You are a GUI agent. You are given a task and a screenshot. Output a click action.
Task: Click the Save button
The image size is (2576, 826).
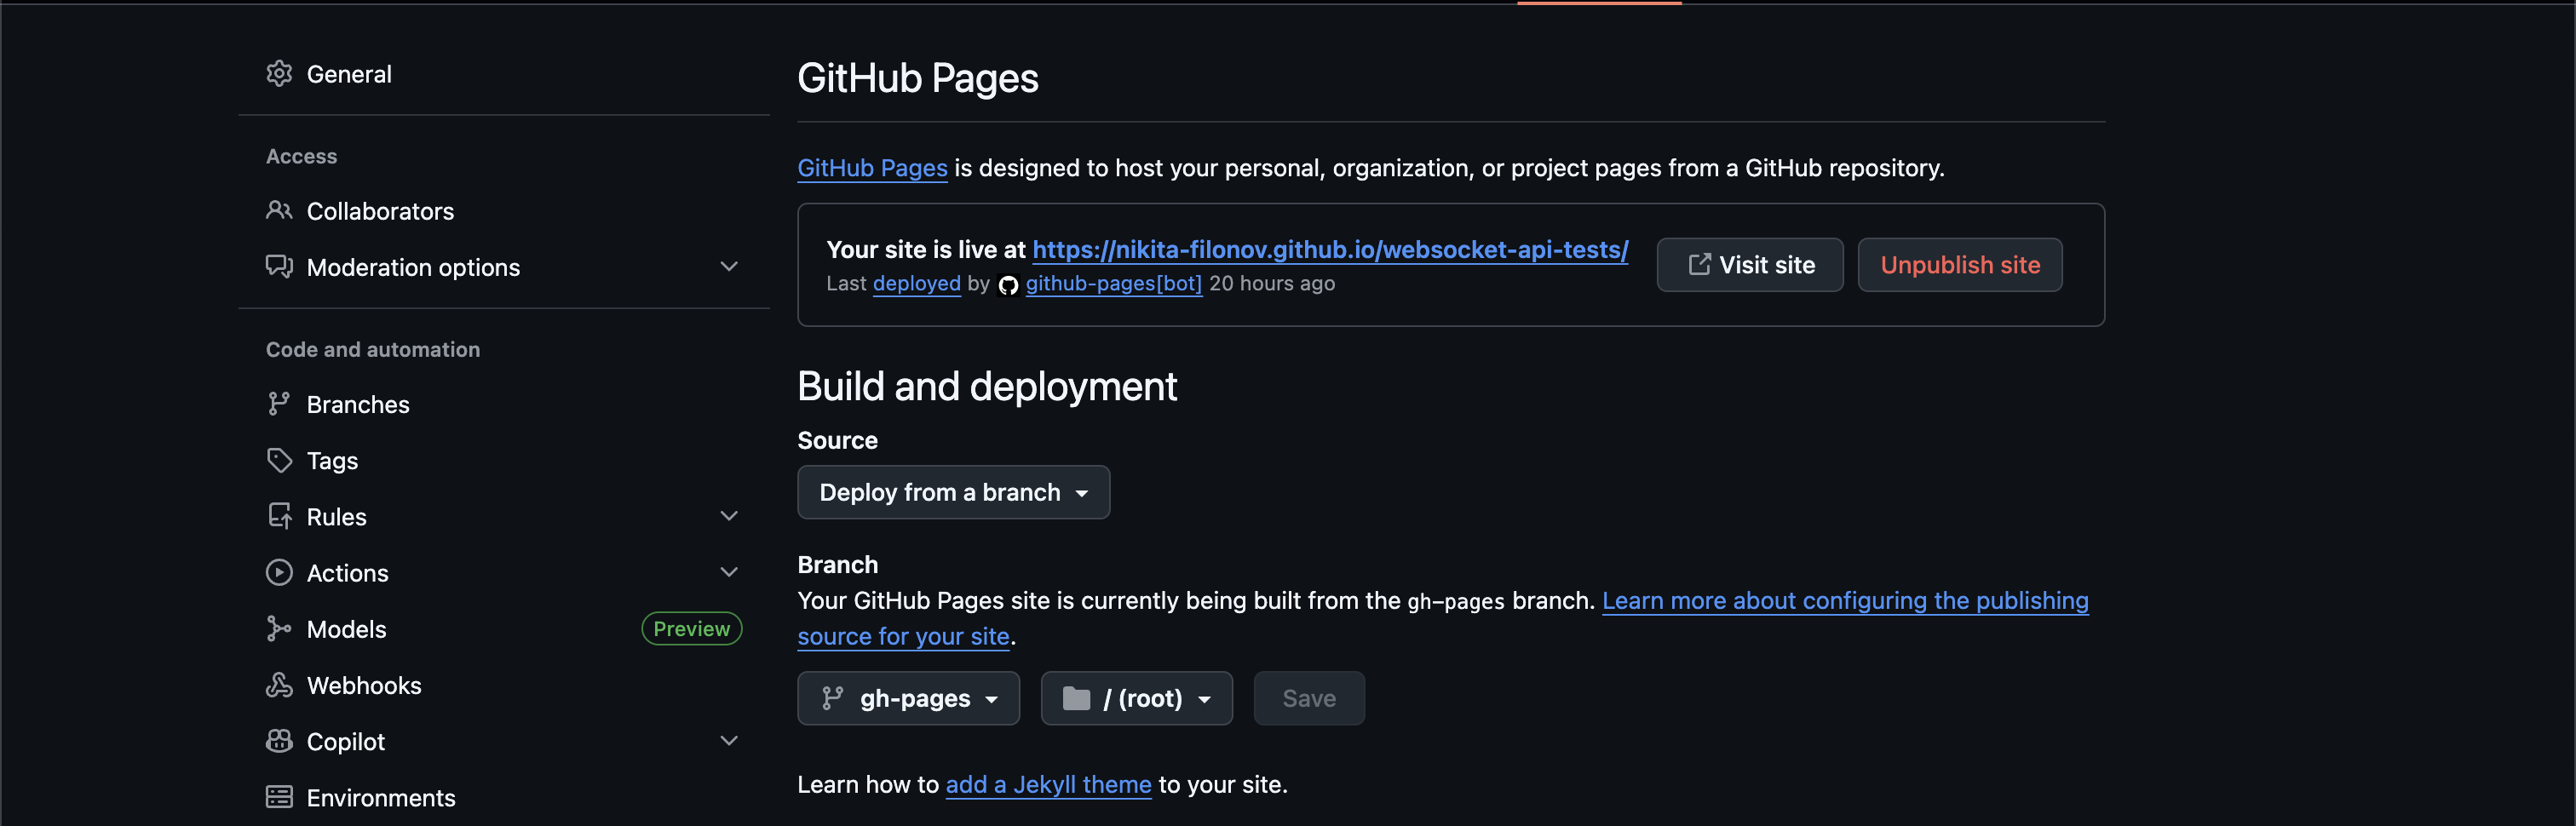pos(1309,698)
